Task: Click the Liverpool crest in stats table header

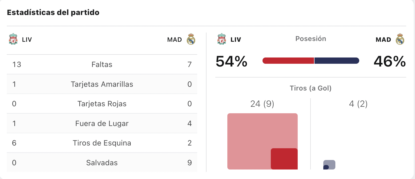Action: point(13,39)
